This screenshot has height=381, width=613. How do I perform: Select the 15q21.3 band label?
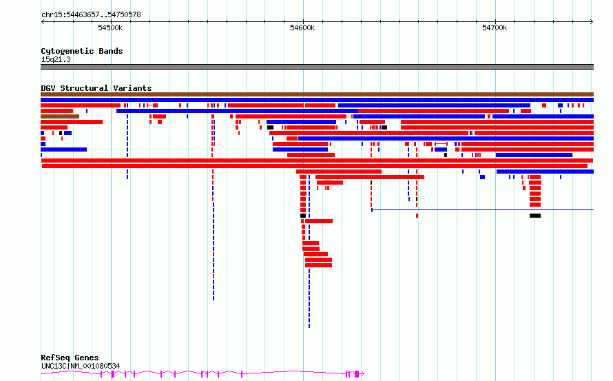point(56,59)
